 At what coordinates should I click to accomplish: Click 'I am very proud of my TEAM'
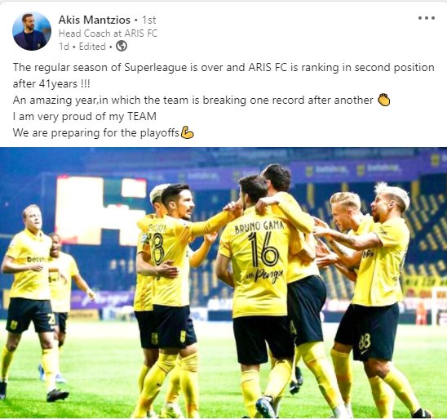85,117
